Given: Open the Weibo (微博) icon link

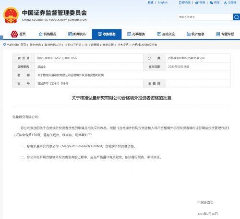Looking at the screenshot, I should (197, 2).
